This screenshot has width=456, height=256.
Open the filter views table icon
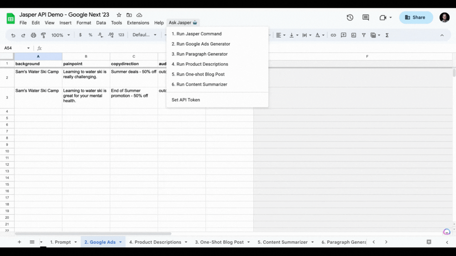[x=375, y=35]
